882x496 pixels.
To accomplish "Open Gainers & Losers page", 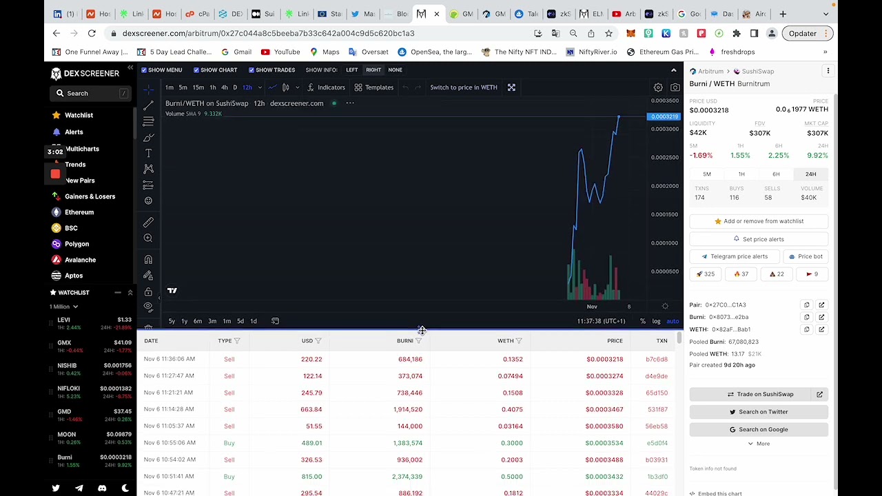I will (90, 196).
